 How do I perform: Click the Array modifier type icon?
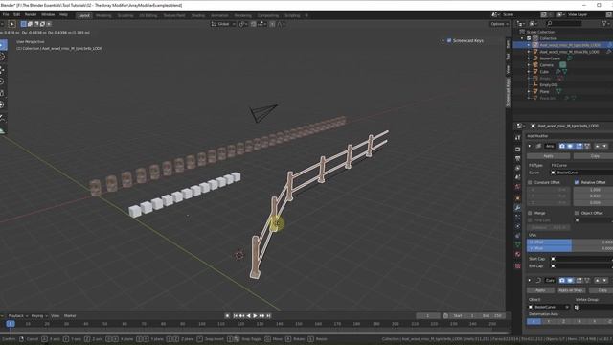538,146
